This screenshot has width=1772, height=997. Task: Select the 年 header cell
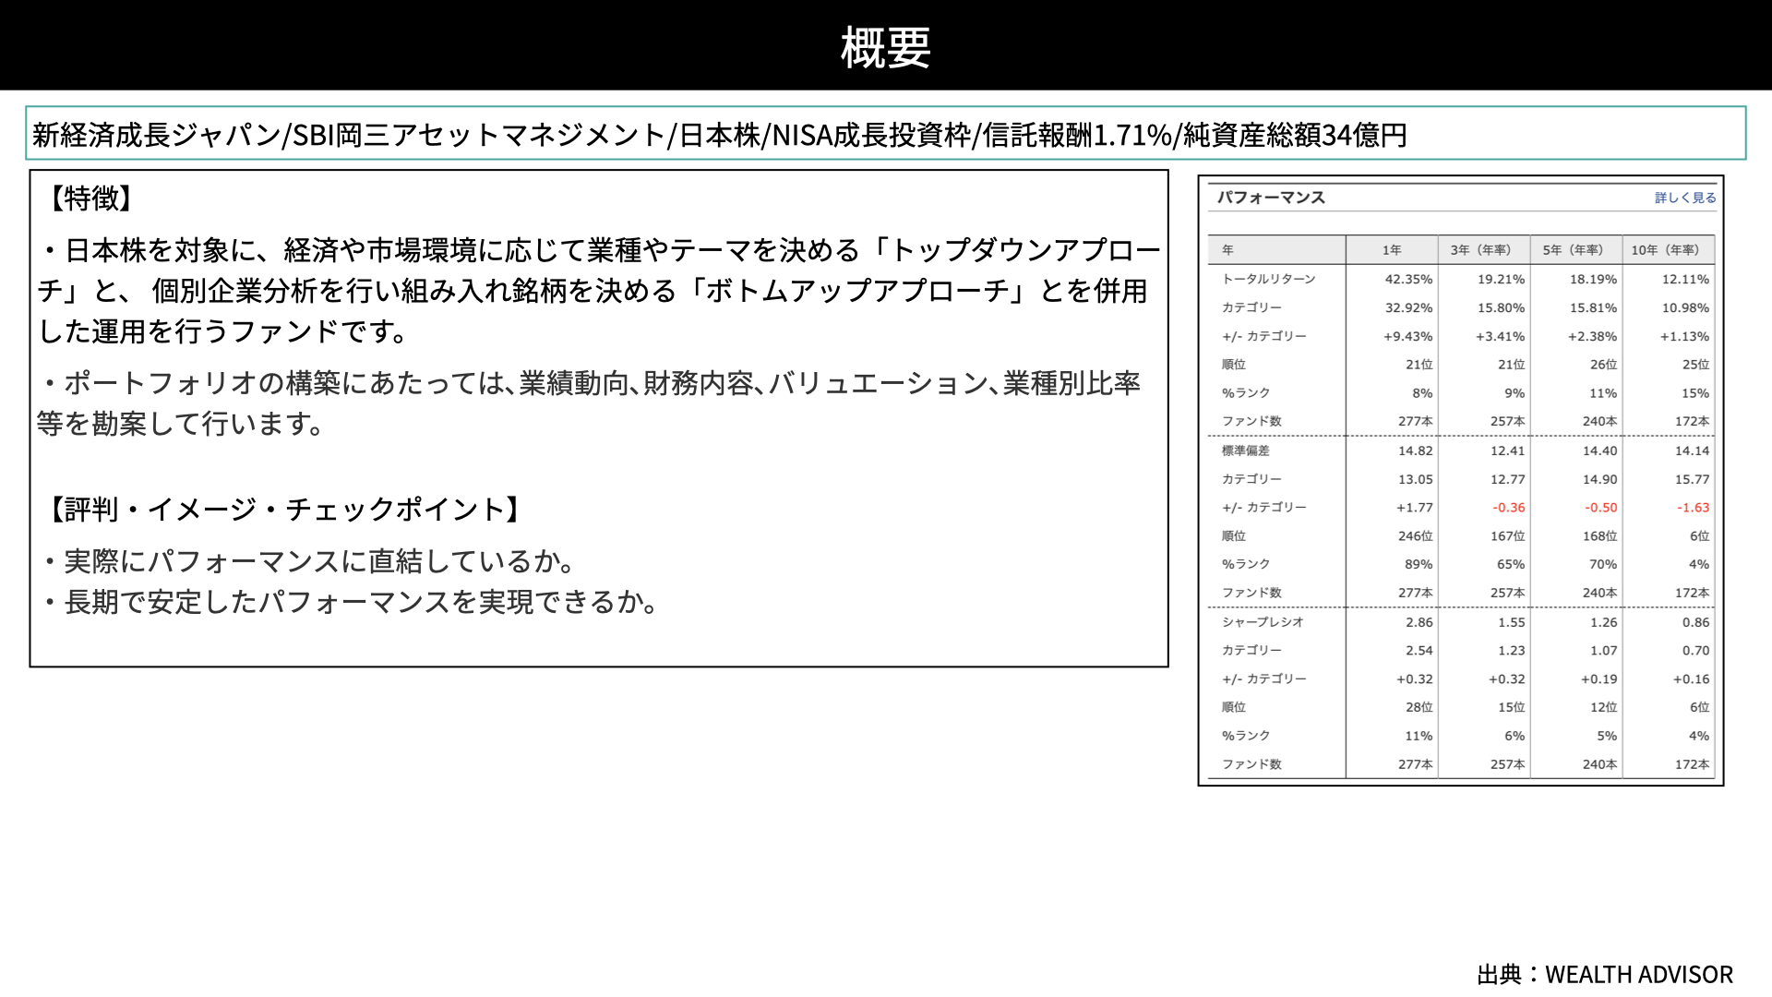(1227, 250)
